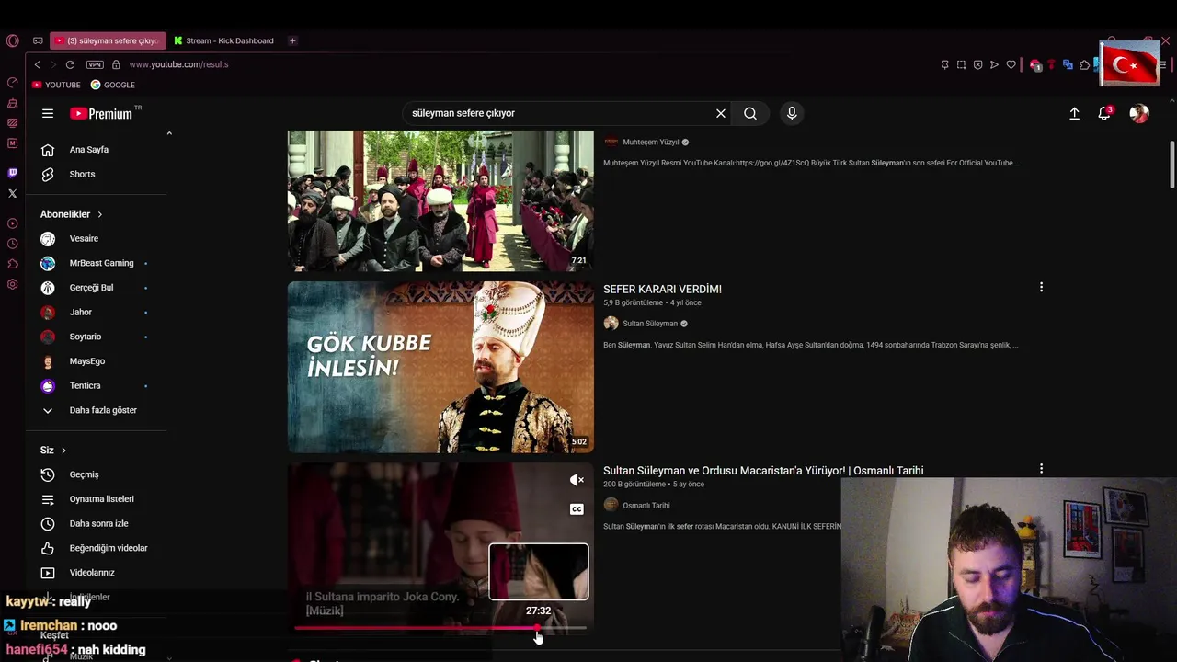Image resolution: width=1177 pixels, height=662 pixels.
Task: Open Daha sonra izle list
Action: click(97, 523)
